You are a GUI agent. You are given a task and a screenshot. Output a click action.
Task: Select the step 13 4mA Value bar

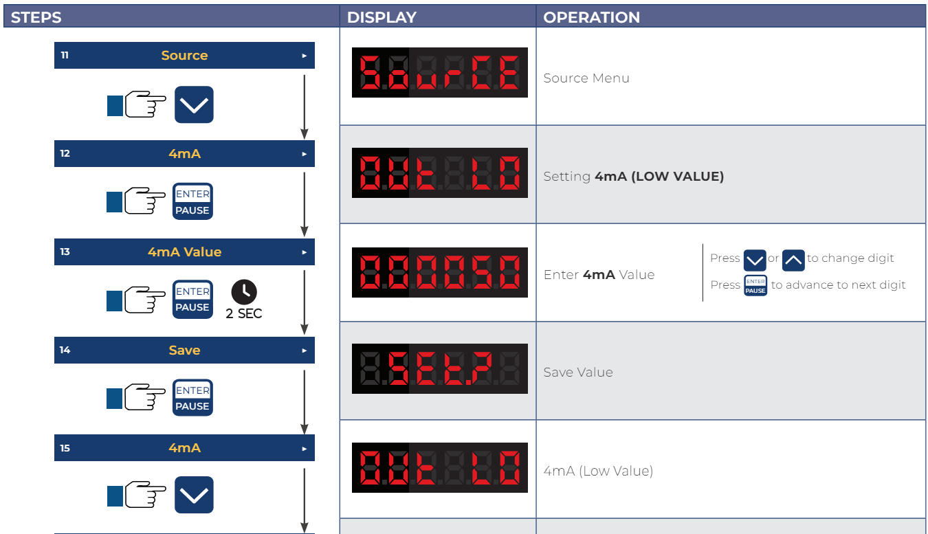coord(184,252)
